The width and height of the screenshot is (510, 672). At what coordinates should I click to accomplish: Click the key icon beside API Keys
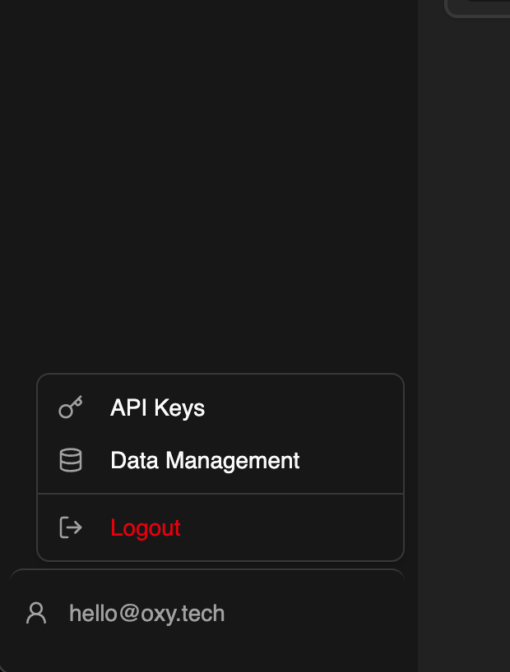pos(71,407)
